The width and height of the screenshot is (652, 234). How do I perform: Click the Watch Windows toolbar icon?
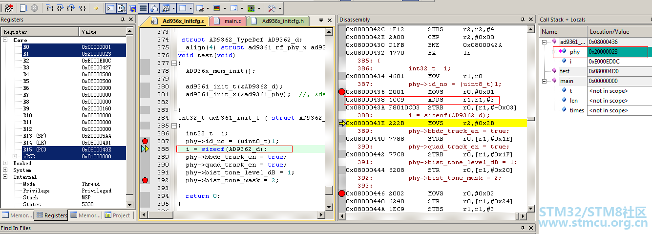[x=165, y=8]
